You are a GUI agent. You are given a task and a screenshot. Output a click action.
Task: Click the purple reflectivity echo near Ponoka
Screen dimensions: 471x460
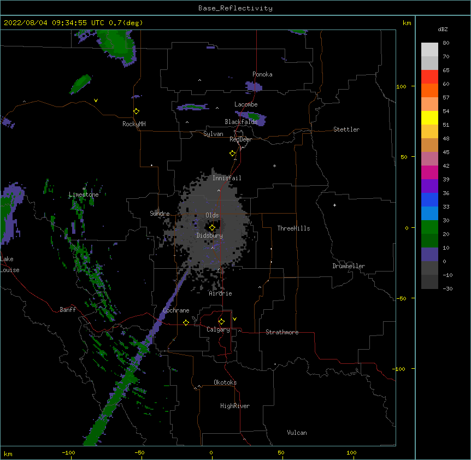tap(254, 86)
